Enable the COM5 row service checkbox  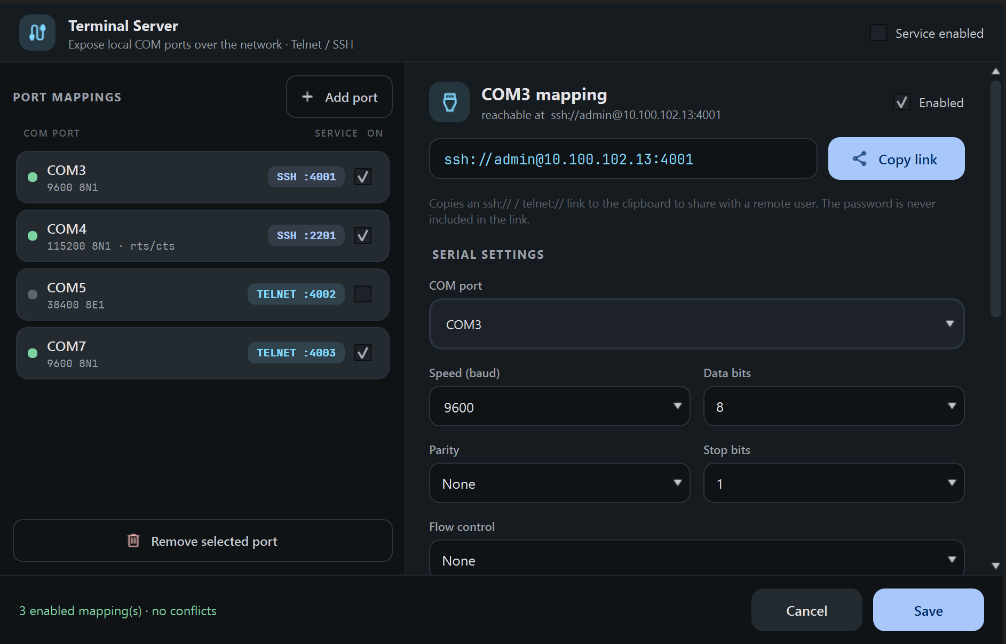coord(363,294)
